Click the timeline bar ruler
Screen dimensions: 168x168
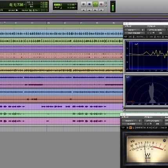pyautogui.click(x=61, y=23)
